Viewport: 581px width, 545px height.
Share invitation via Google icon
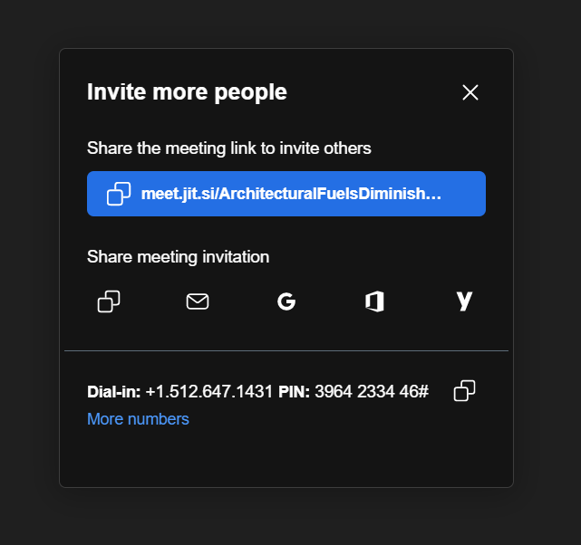[286, 301]
